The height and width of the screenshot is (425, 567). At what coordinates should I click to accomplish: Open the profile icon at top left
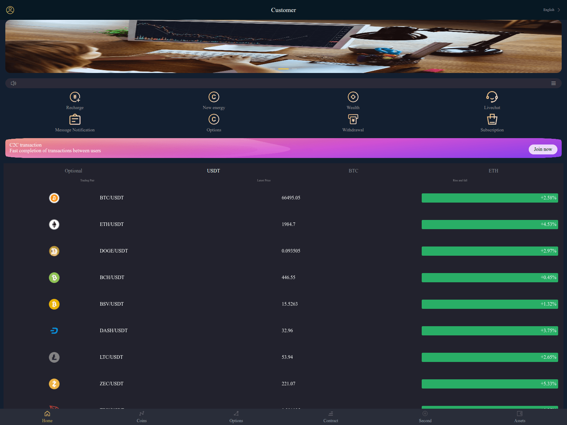(10, 10)
